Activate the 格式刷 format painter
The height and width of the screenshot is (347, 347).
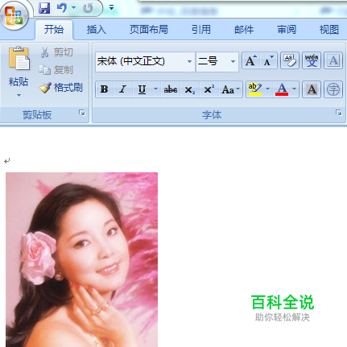tap(61, 88)
